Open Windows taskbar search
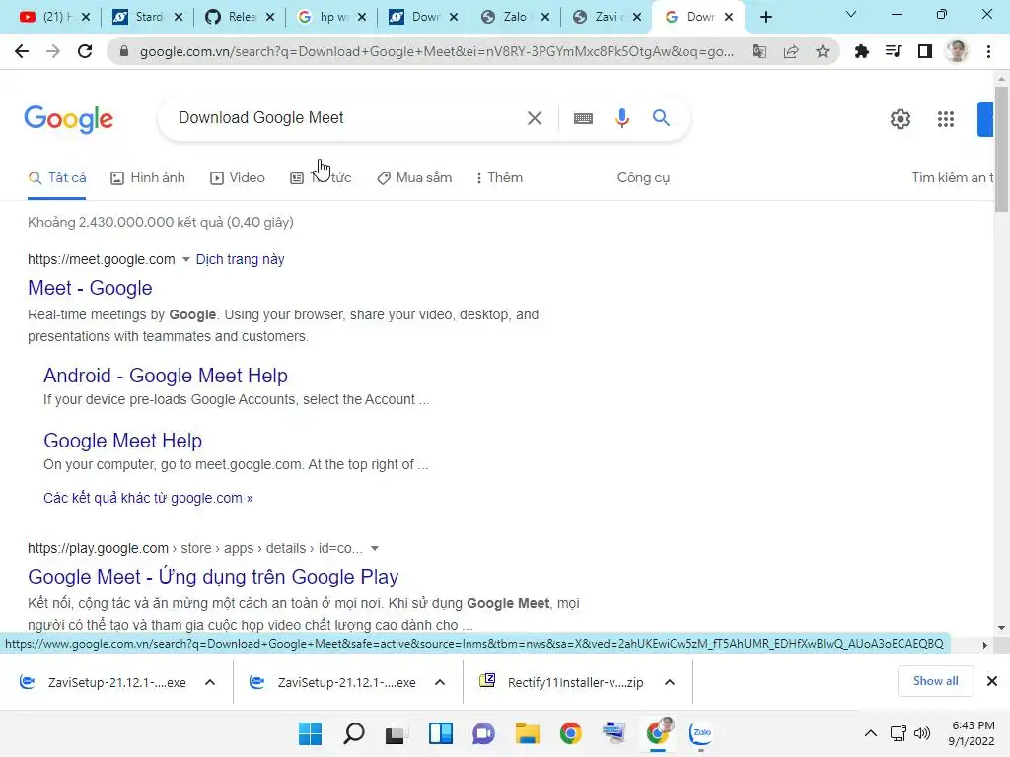This screenshot has height=757, width=1010. tap(354, 733)
